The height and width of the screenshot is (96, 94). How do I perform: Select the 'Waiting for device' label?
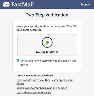[47, 52]
